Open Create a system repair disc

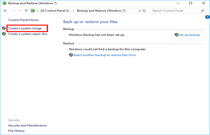[x=28, y=34]
